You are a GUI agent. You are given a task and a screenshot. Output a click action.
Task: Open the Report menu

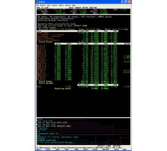pyautogui.click(x=43, y=5)
